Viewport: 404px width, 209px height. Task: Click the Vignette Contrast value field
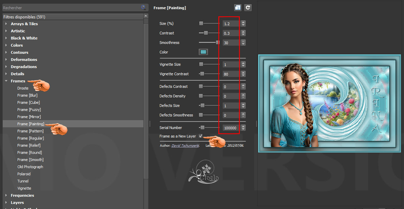click(x=232, y=74)
